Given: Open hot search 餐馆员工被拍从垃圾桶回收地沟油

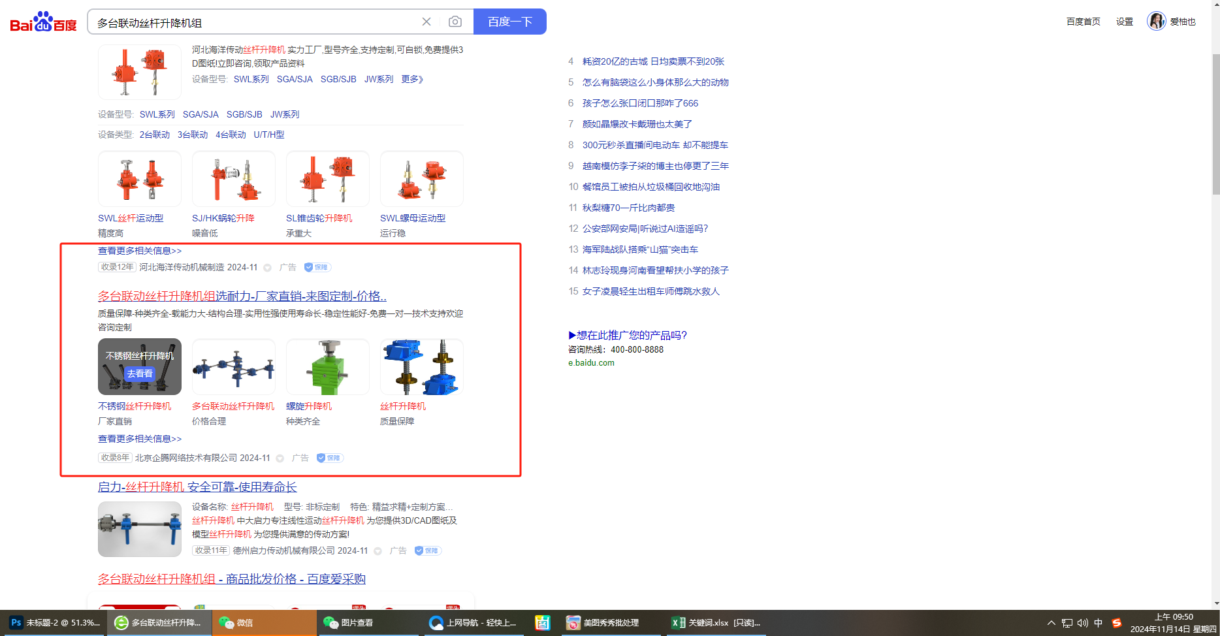Looking at the screenshot, I should tap(651, 187).
